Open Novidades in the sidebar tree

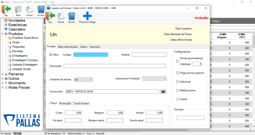pos(17,20)
